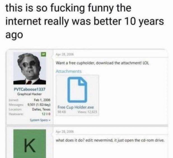The image size is (173, 158).
Task: Expand the System Specs dropdown
Action: [40, 120]
